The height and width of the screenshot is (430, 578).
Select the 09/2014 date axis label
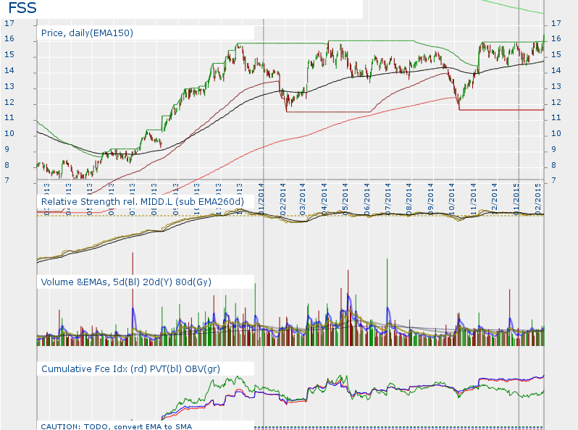(430, 199)
